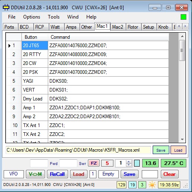Click the empty field left of Swr
This screenshot has height=192, width=192.
(x=68, y=163)
